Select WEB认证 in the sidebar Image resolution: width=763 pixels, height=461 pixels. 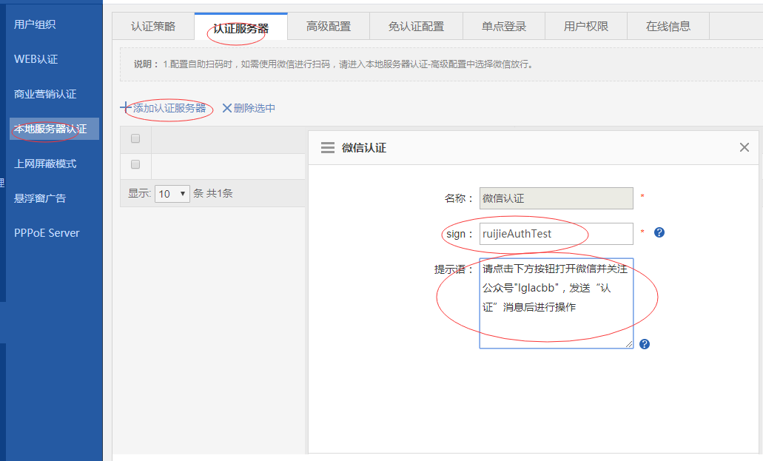tap(36, 59)
